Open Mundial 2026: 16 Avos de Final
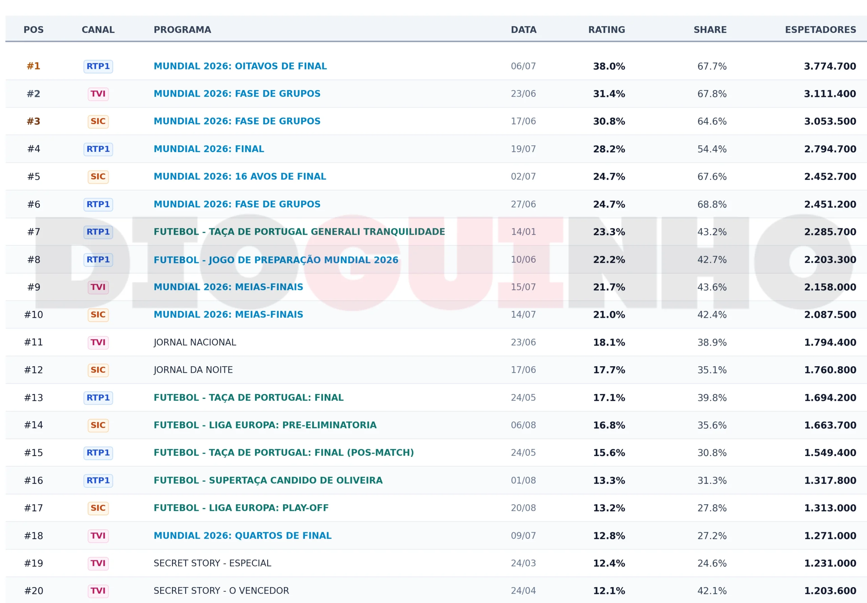Screen dimensions: 867x603 [x=240, y=176]
